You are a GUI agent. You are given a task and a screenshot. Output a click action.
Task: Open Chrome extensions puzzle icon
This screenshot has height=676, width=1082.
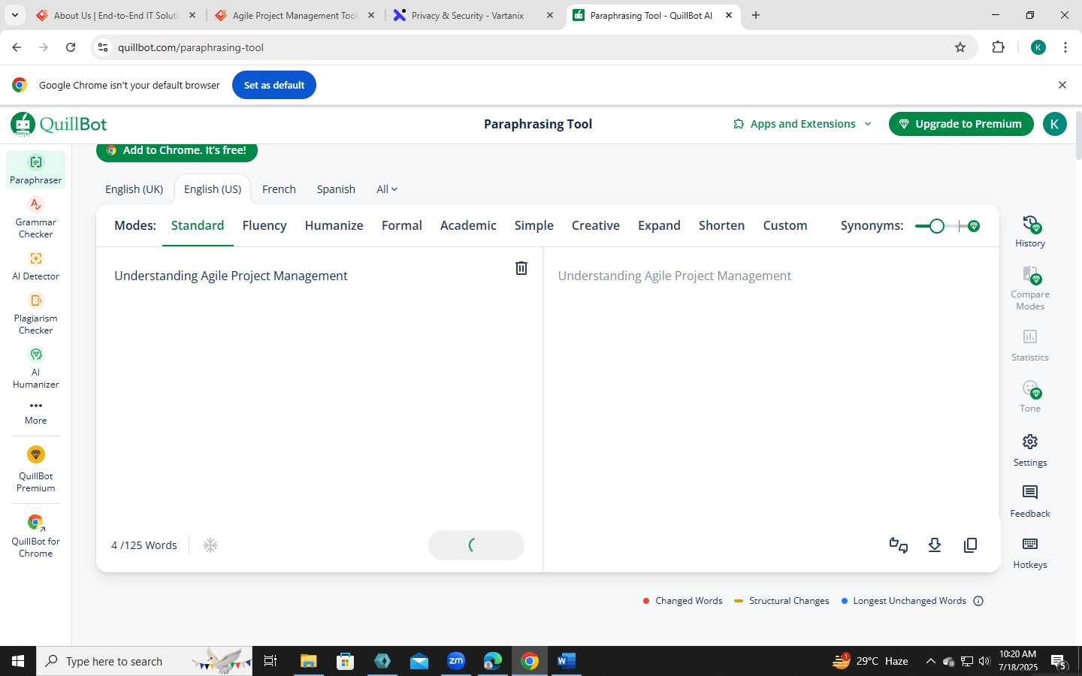click(998, 47)
